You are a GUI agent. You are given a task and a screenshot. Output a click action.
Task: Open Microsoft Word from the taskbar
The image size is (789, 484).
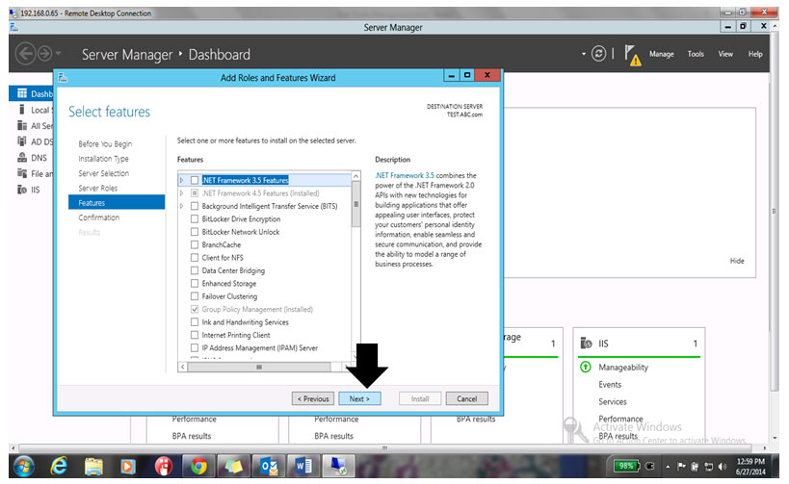(302, 467)
